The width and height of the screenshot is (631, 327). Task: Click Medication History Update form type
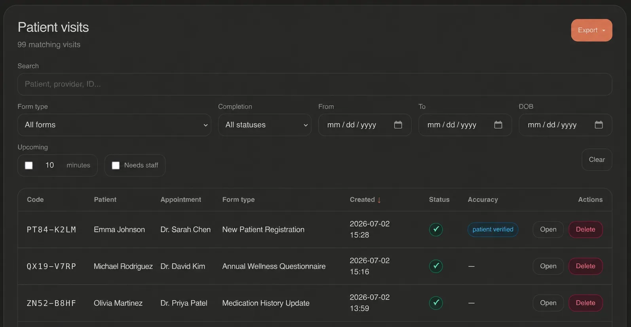266,303
